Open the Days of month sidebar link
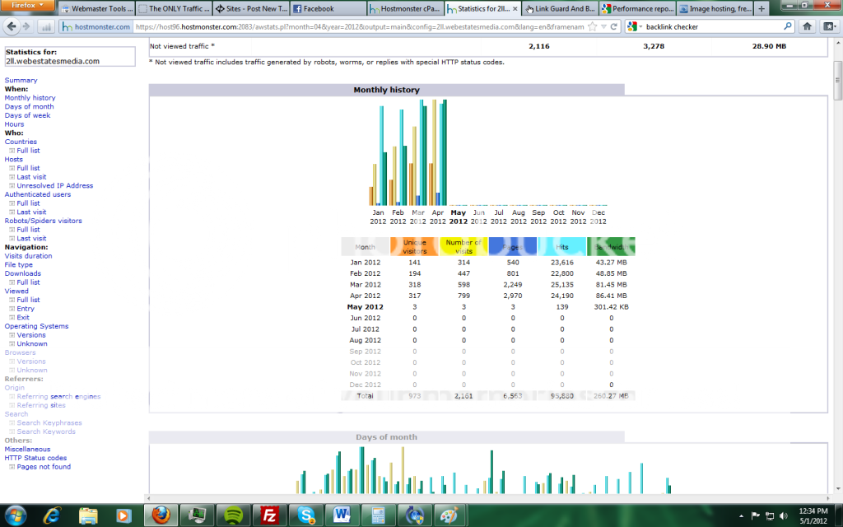Viewport: 843px width, 527px height. [29, 106]
